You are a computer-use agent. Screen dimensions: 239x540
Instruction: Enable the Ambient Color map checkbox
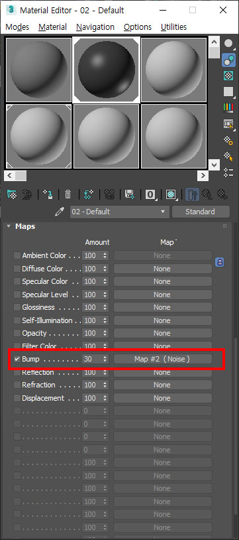point(17,255)
